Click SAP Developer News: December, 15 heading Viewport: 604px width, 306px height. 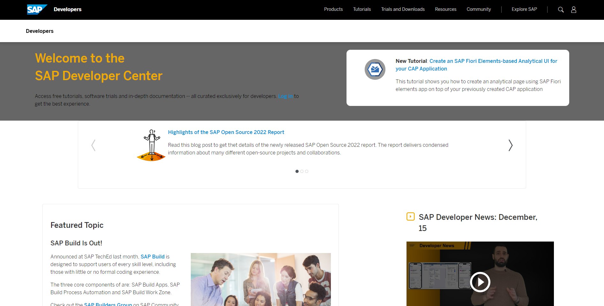[x=478, y=222]
